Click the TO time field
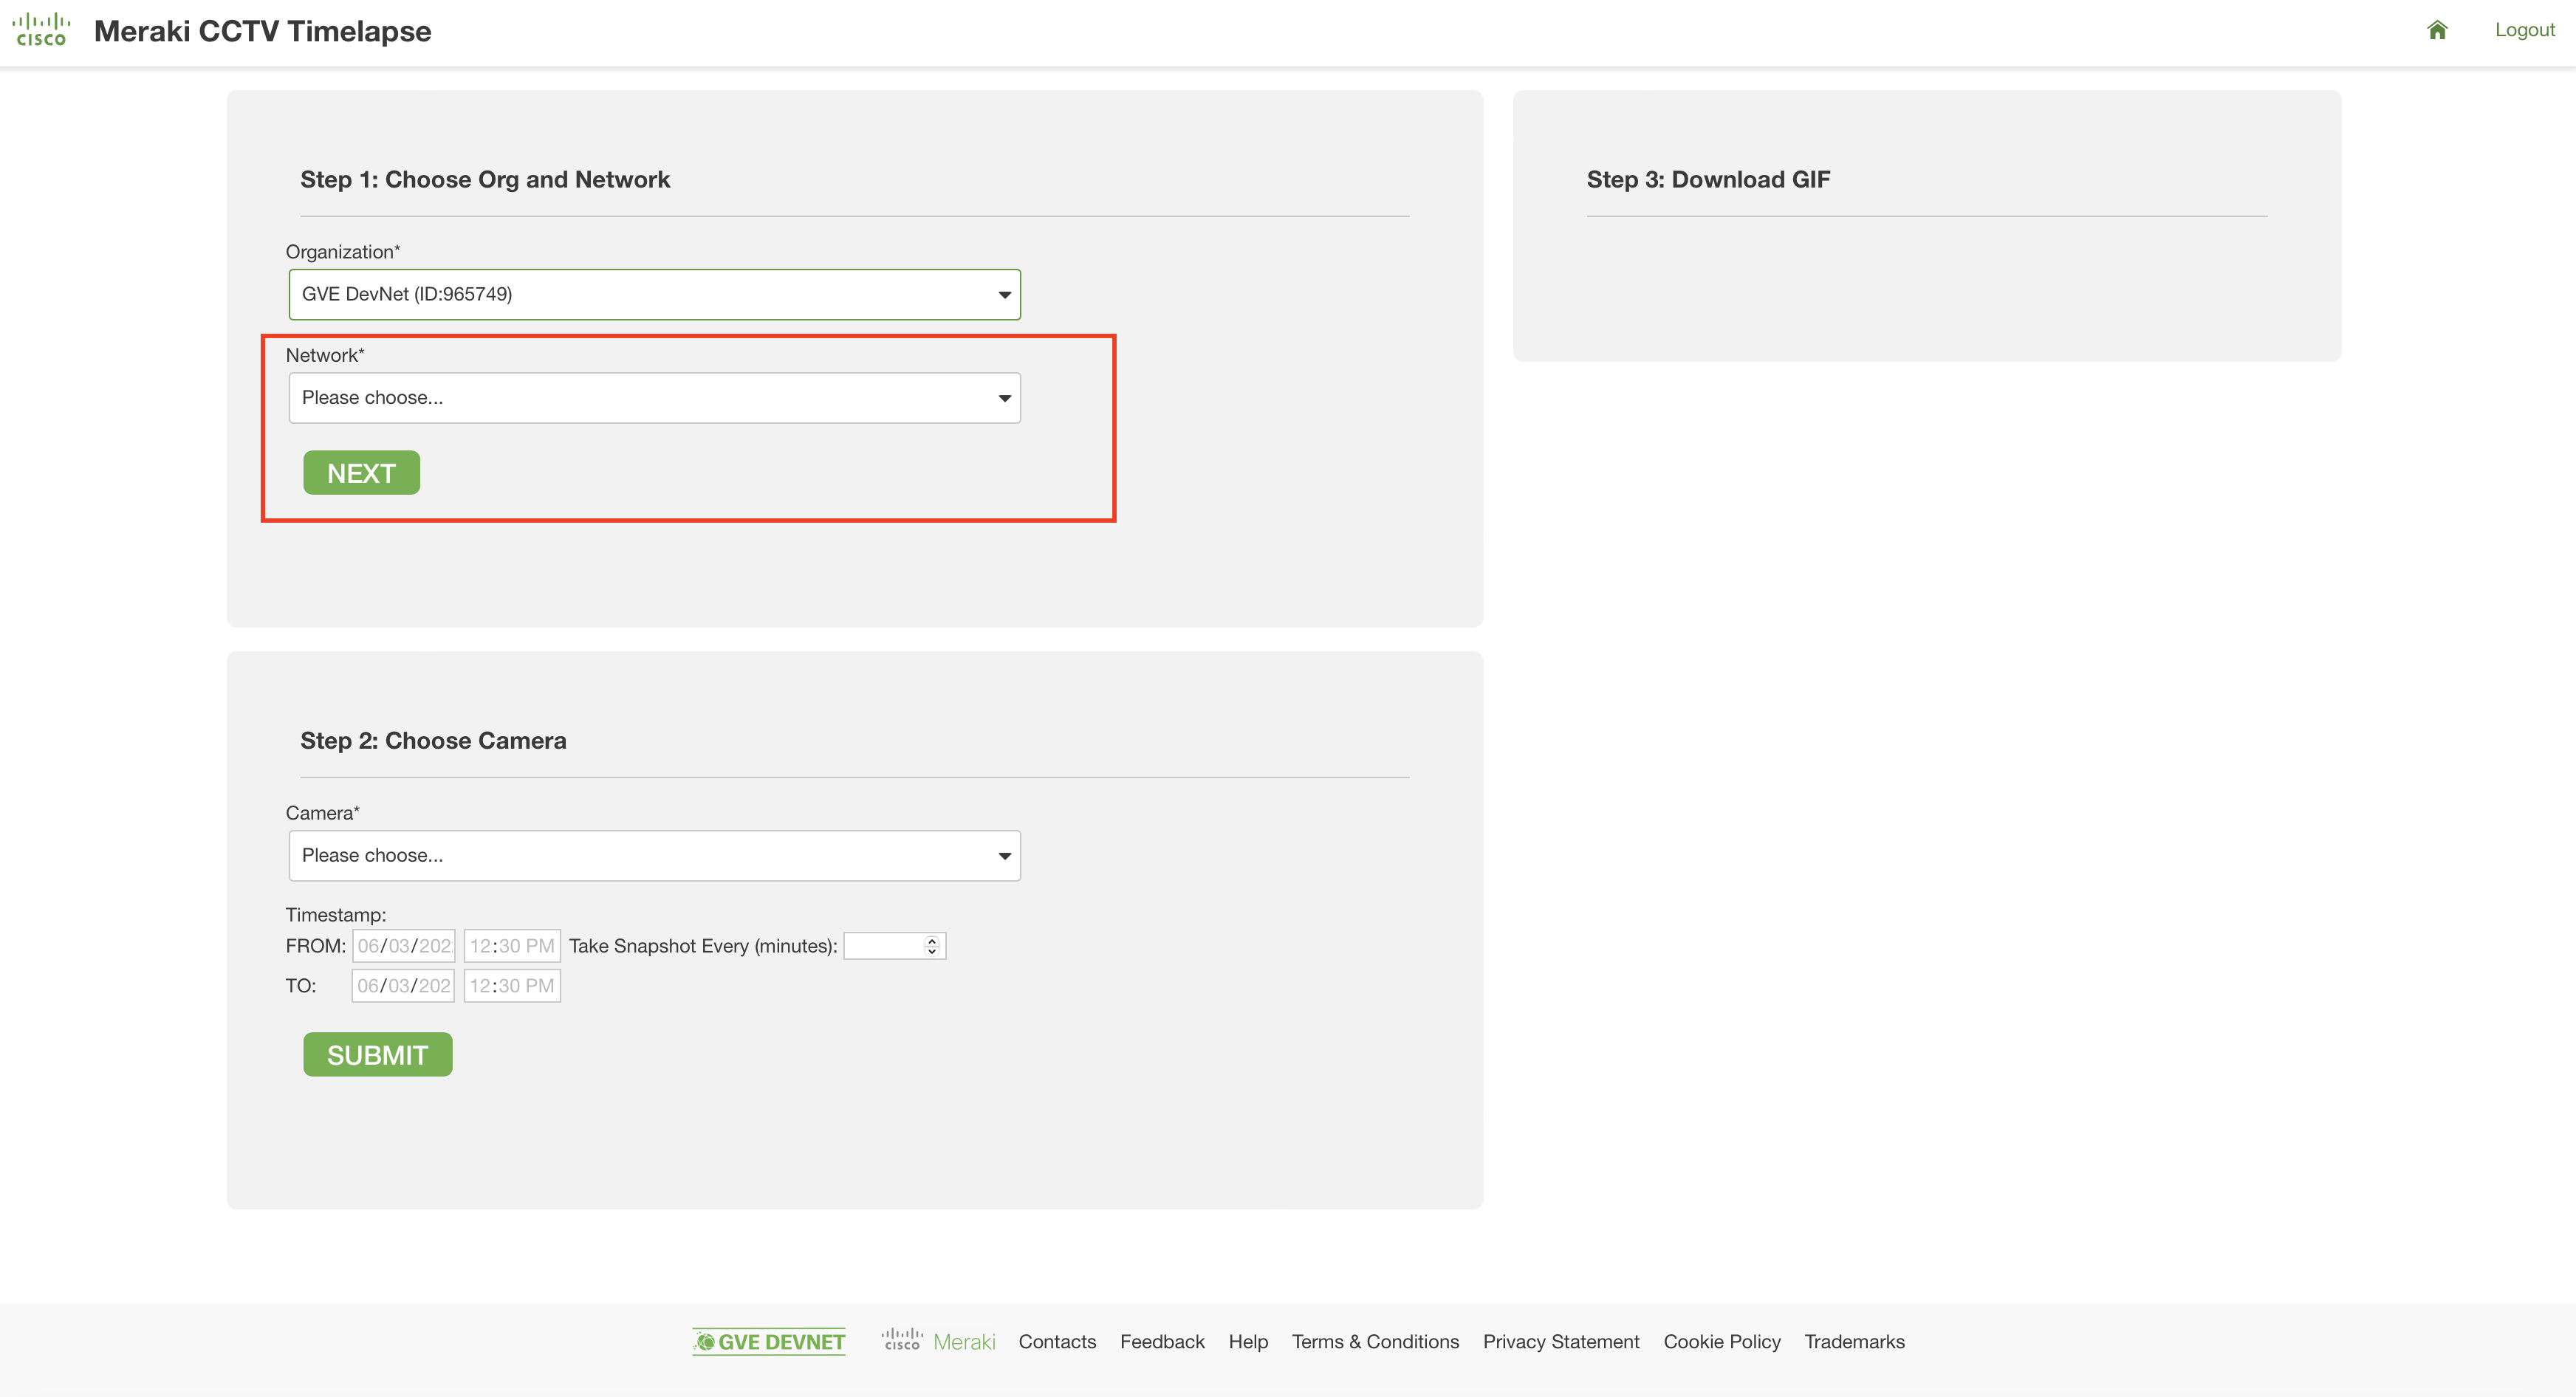The height and width of the screenshot is (1397, 2576). (511, 986)
